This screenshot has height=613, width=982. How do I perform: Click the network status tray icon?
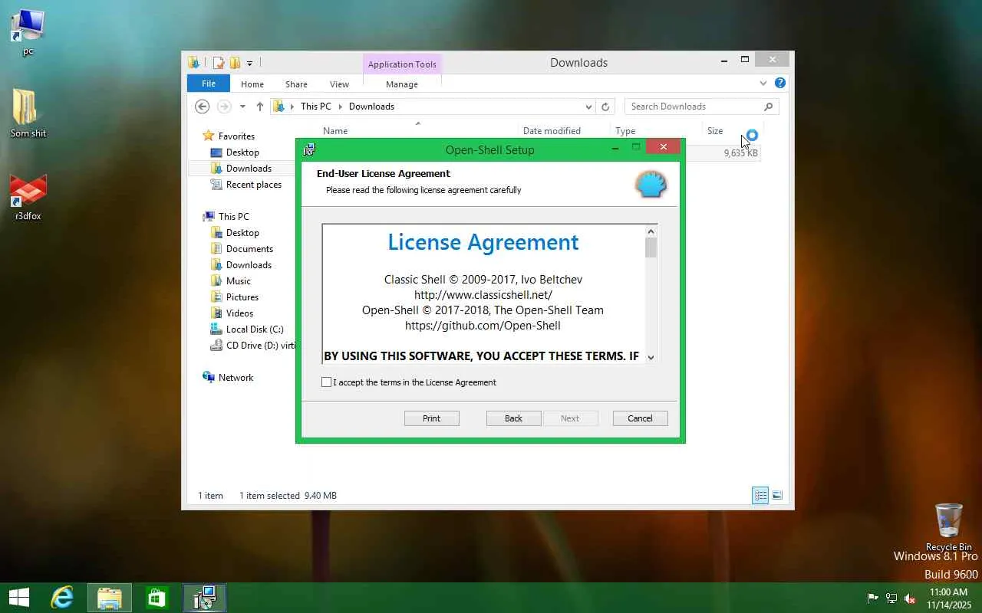pyautogui.click(x=891, y=598)
